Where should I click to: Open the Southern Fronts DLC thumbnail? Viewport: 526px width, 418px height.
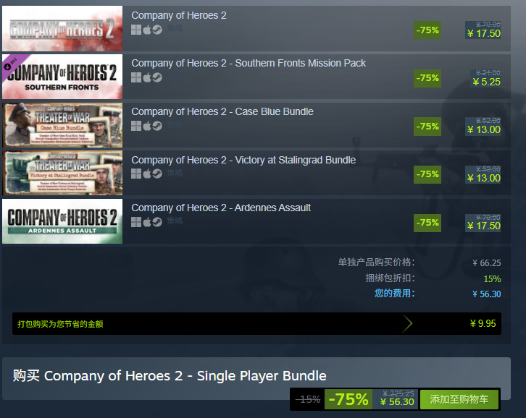point(62,77)
